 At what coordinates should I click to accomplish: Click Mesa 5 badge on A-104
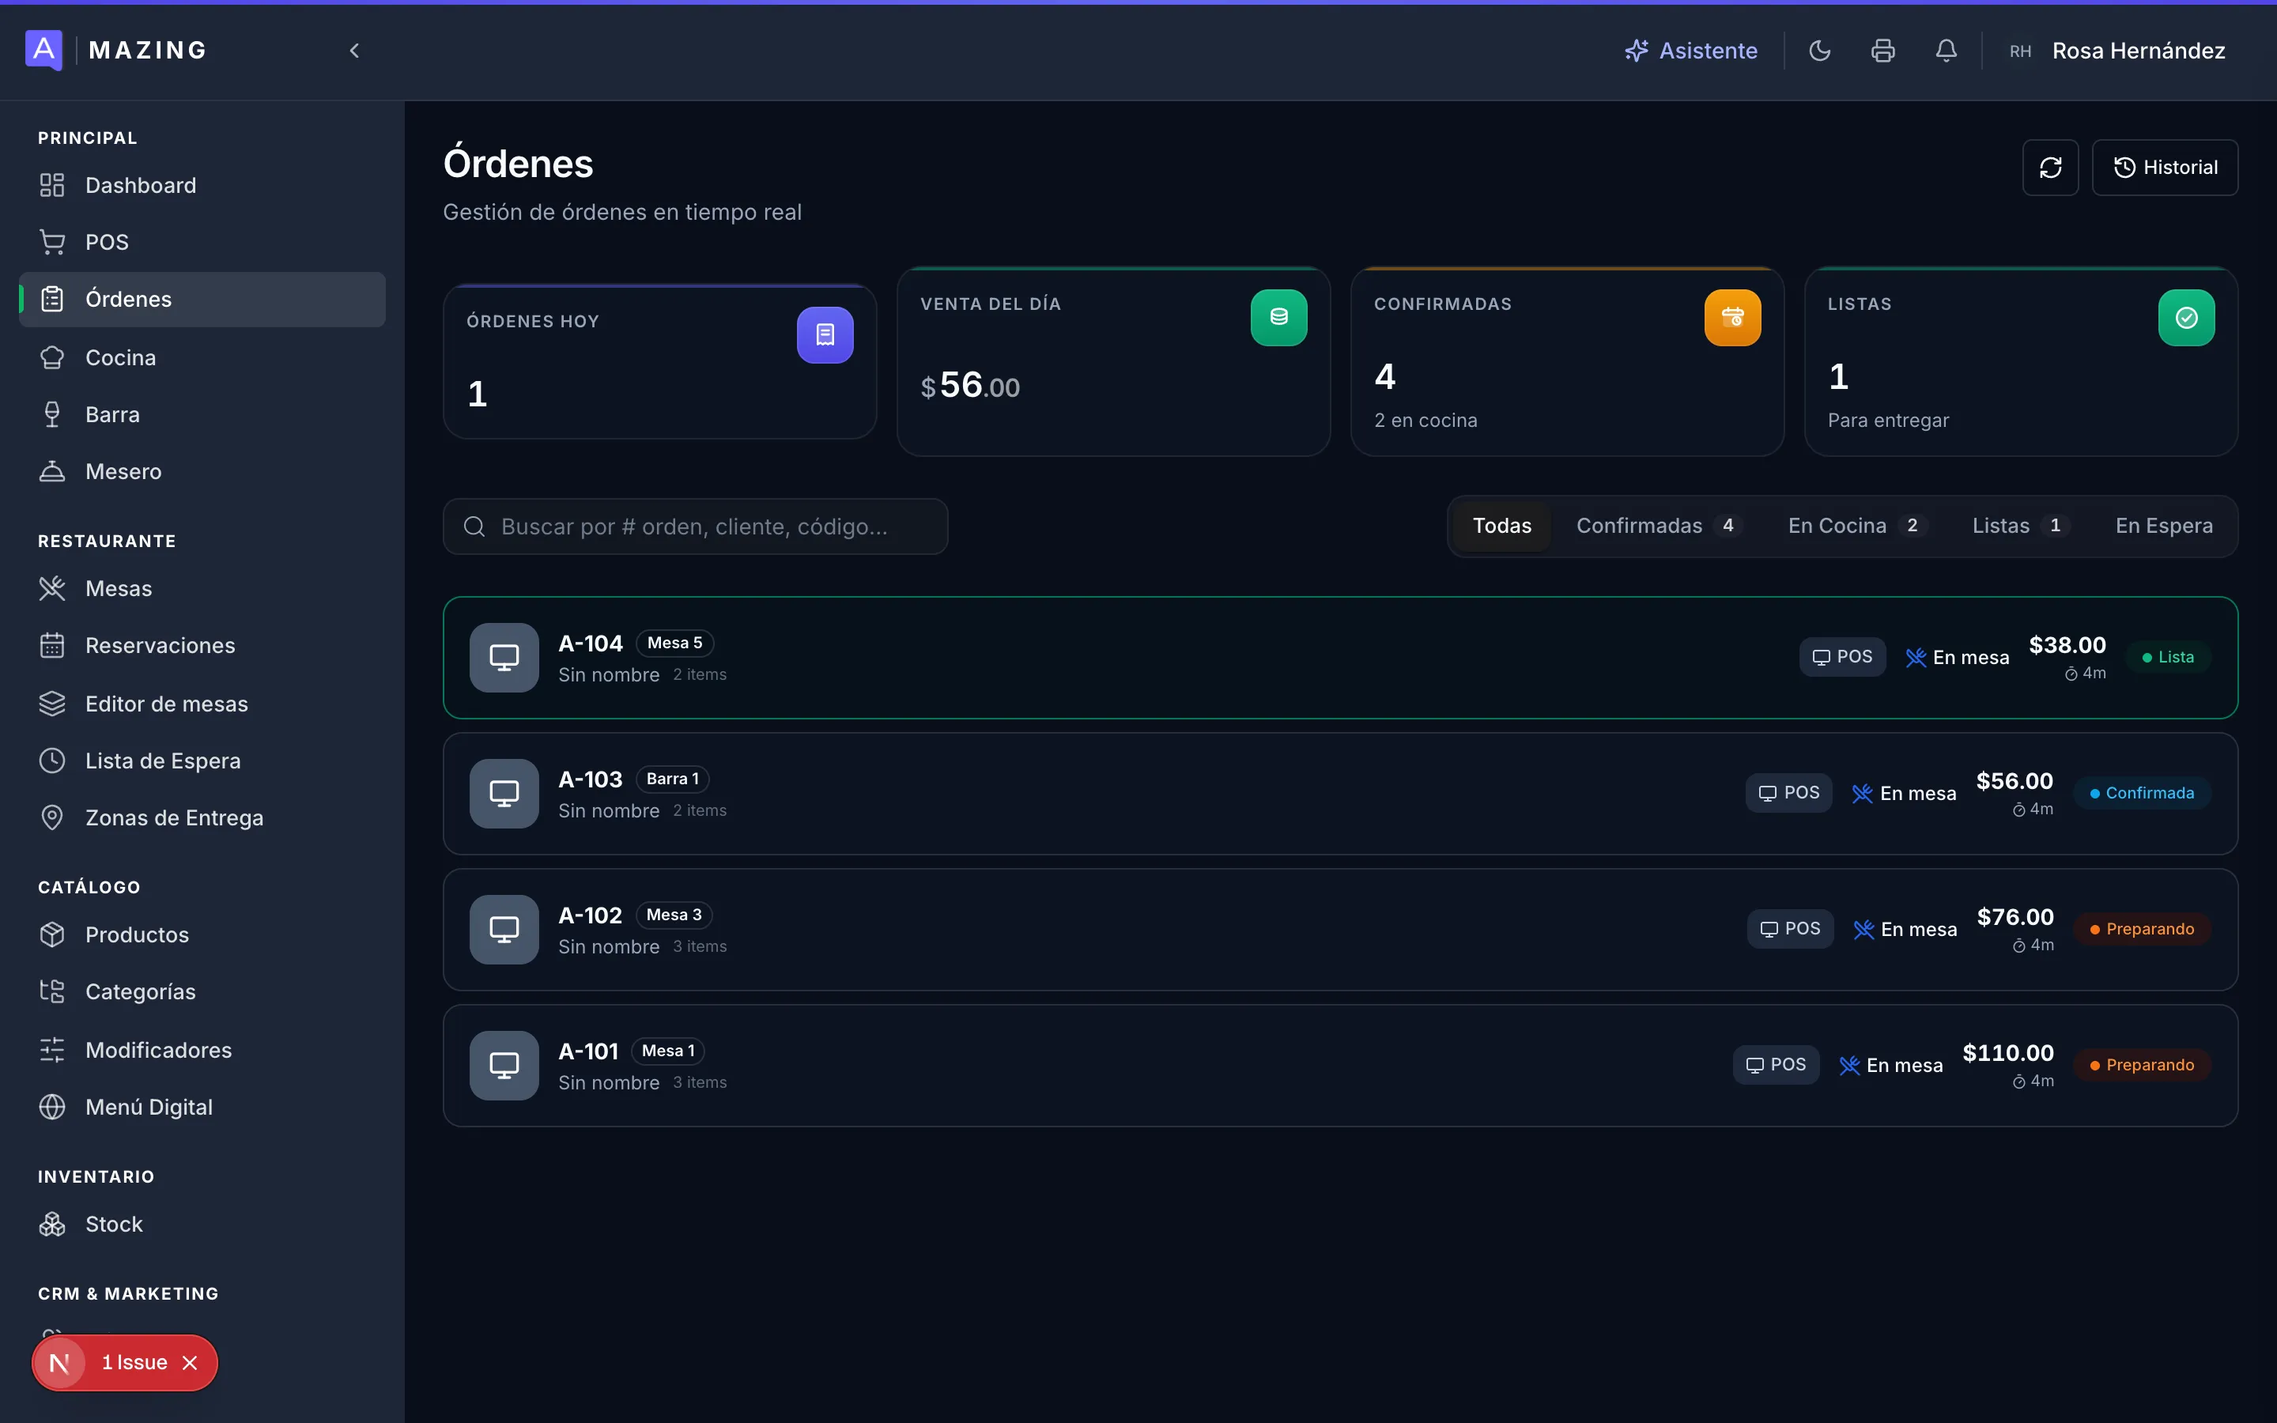point(674,643)
